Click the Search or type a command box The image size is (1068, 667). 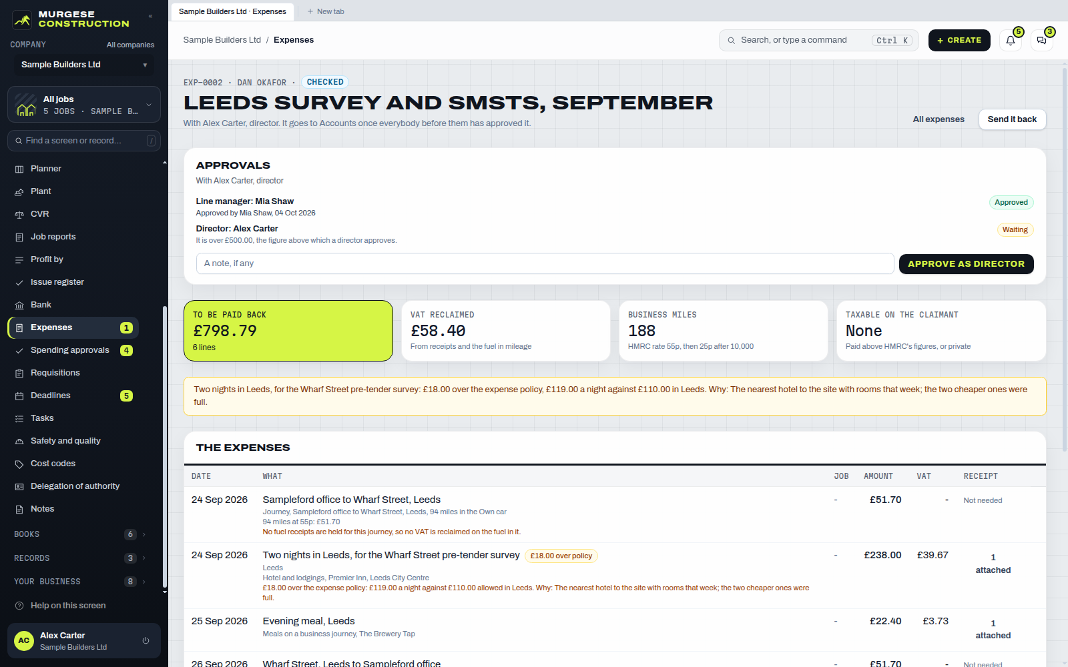(818, 40)
